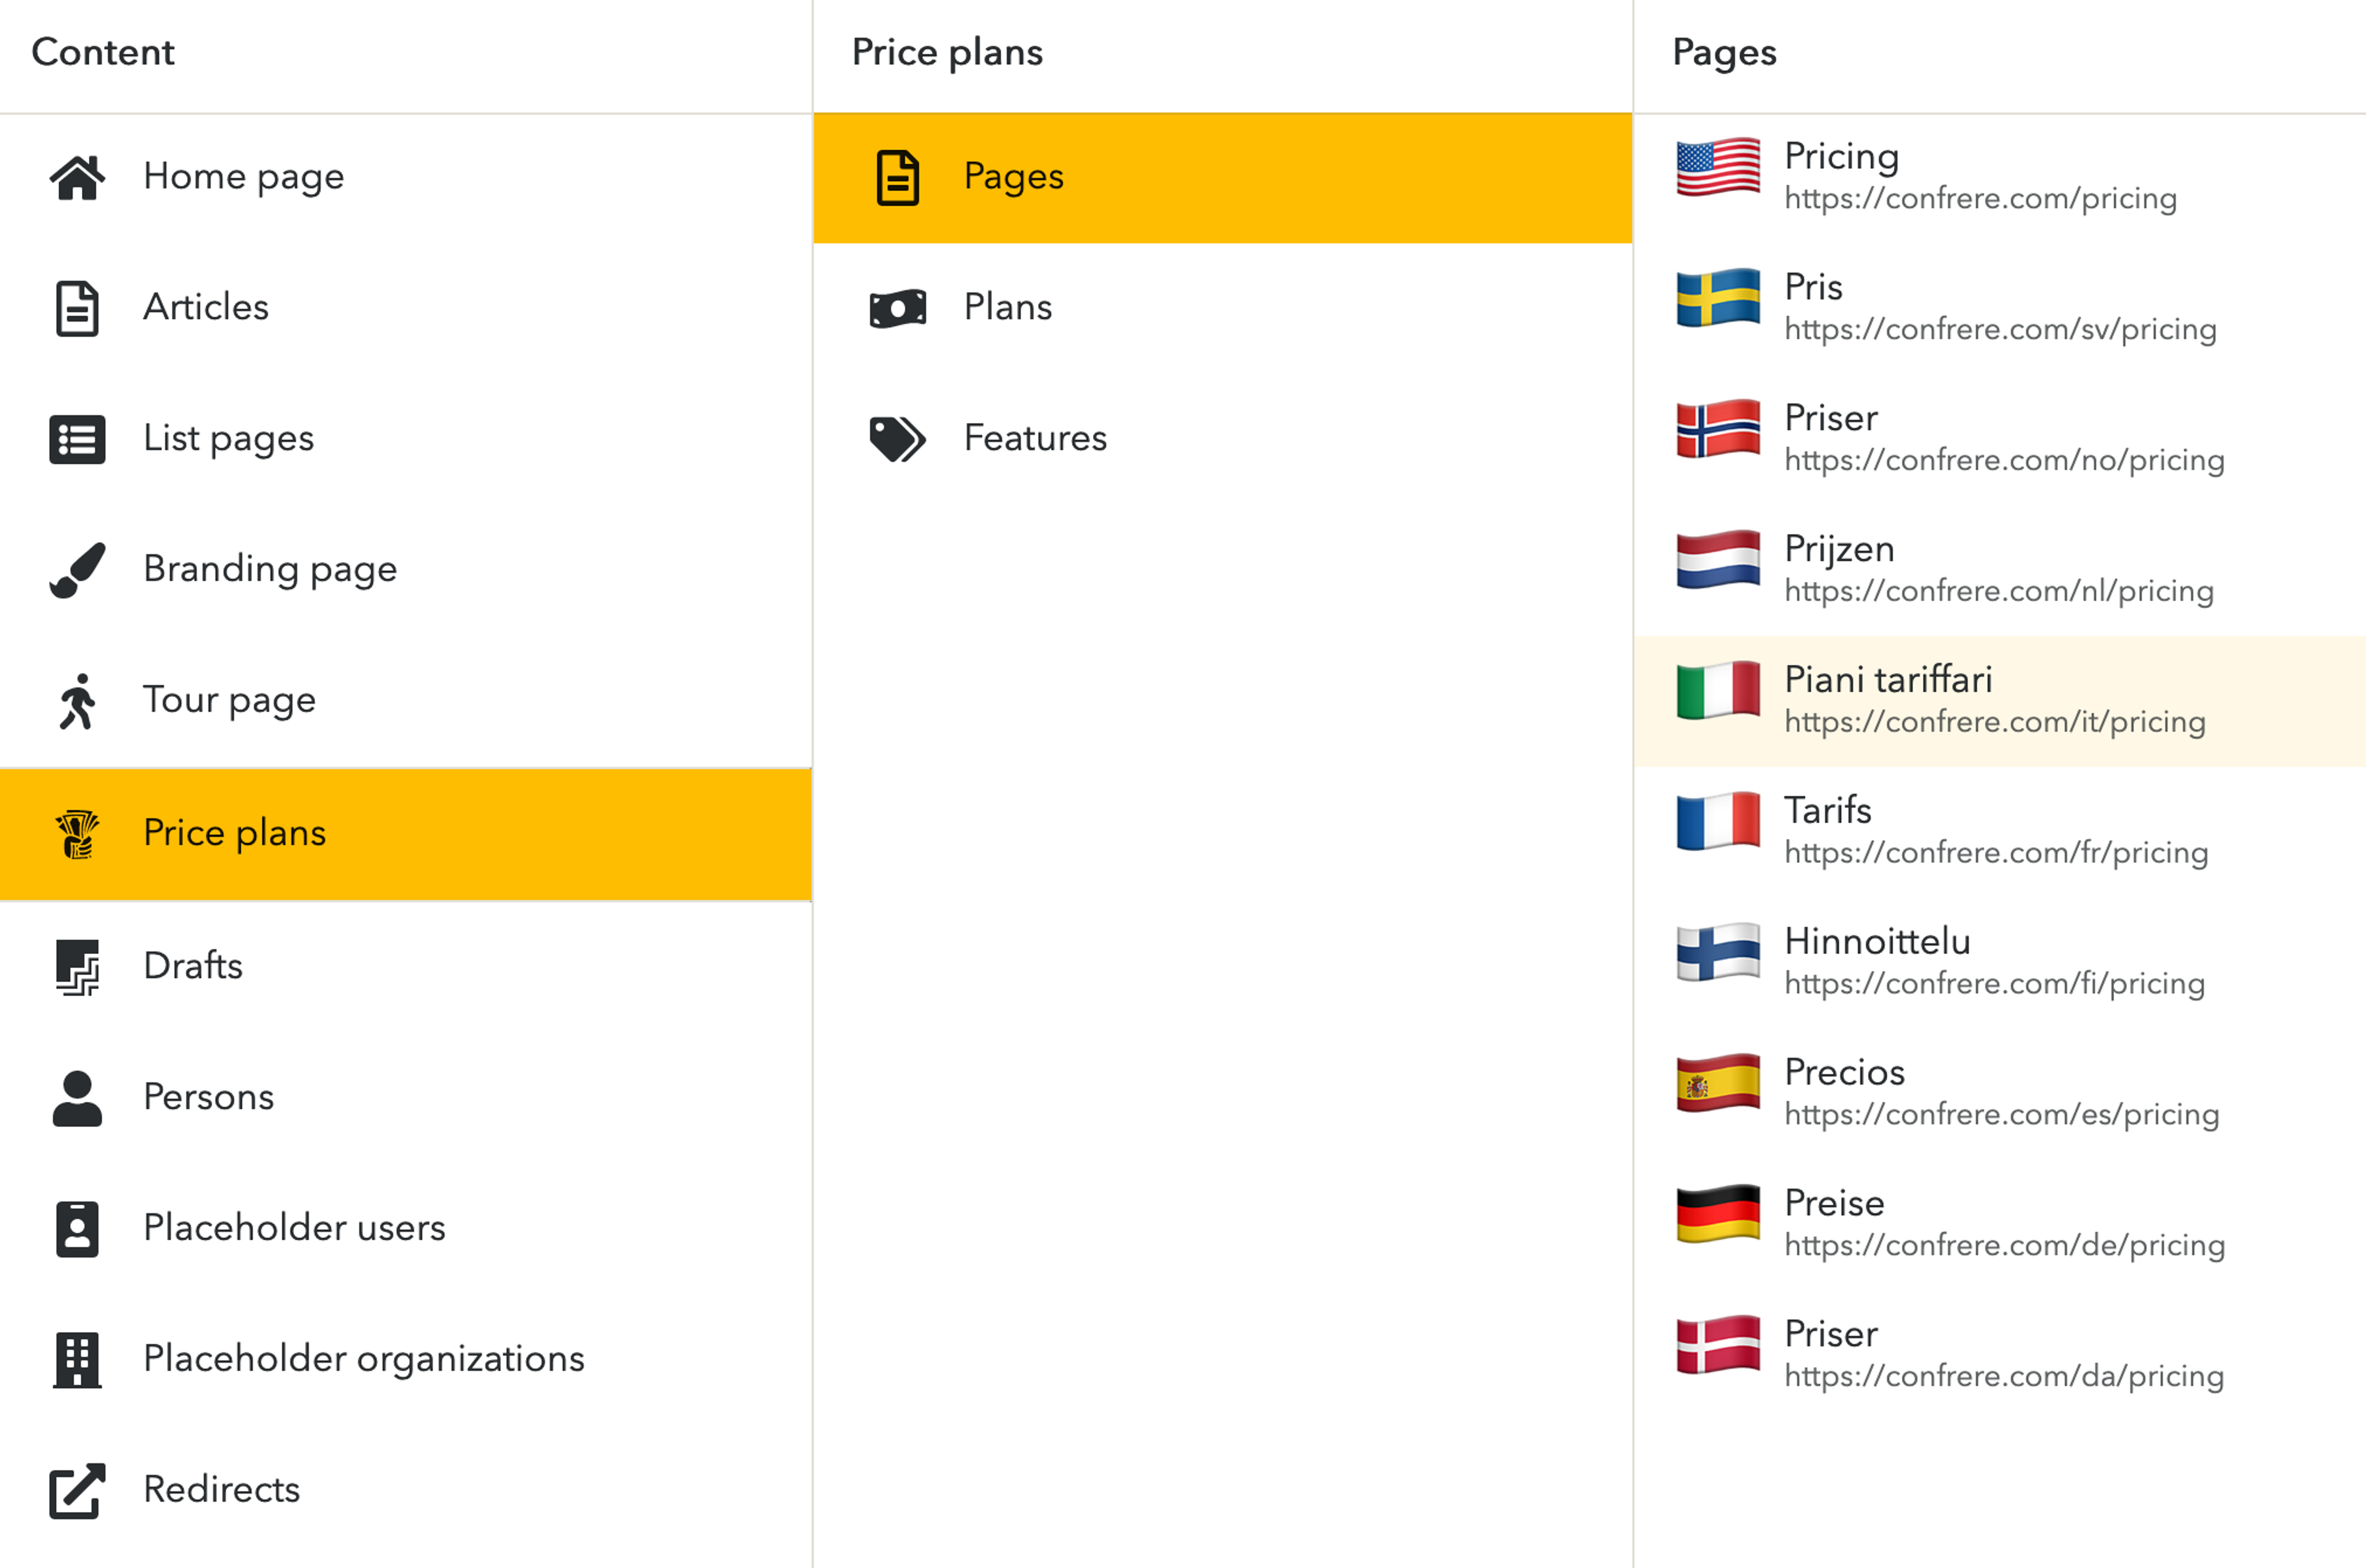Click the building Placeholder organizations icon
The height and width of the screenshot is (1568, 2366).
(x=77, y=1359)
